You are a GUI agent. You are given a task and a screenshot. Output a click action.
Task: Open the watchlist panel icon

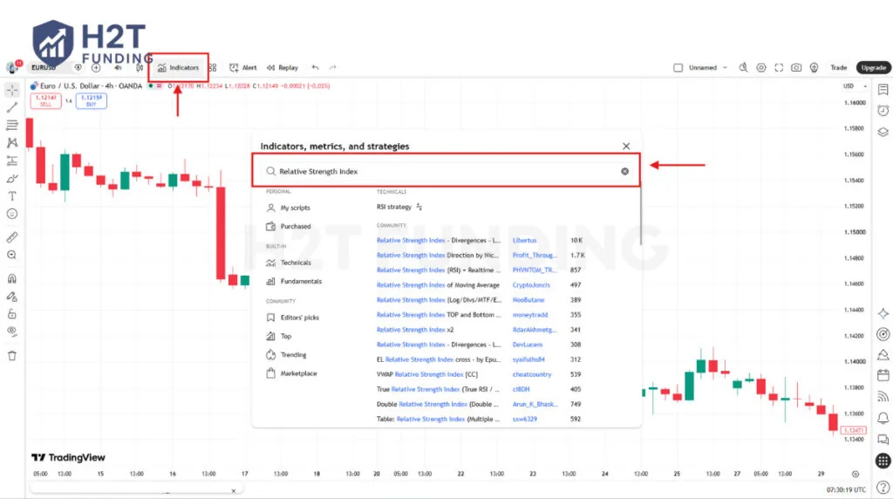pyautogui.click(x=883, y=90)
